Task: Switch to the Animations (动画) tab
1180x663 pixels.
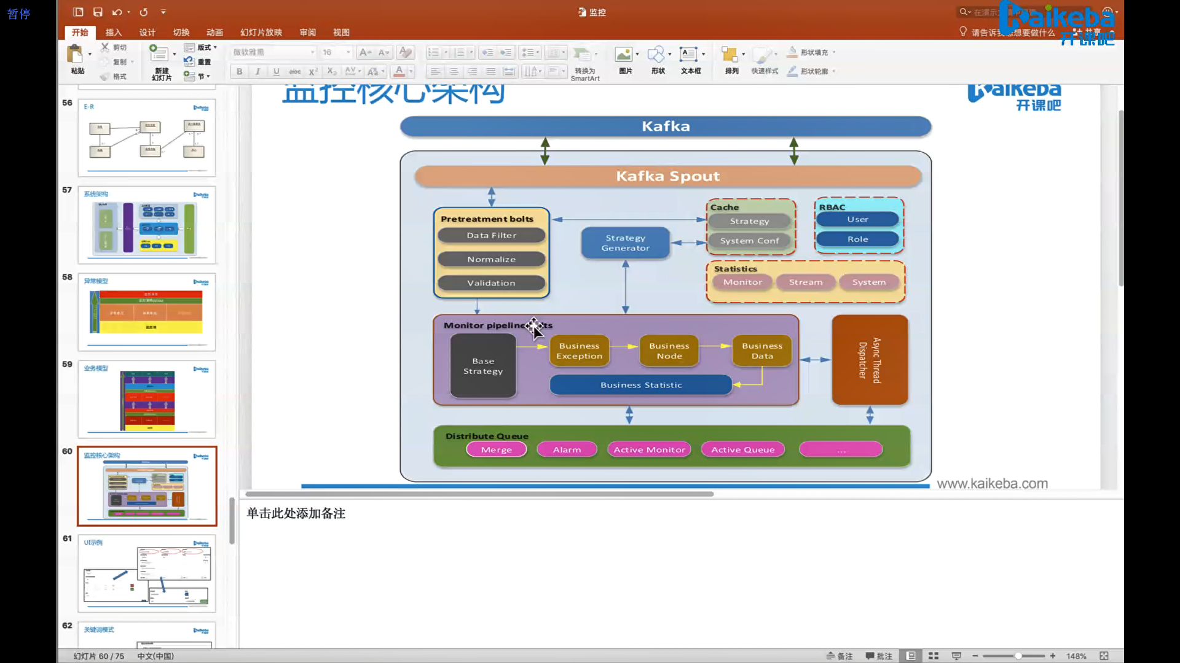Action: (214, 32)
